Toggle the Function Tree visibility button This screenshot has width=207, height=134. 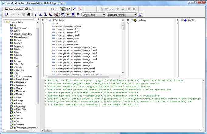[68, 15]
